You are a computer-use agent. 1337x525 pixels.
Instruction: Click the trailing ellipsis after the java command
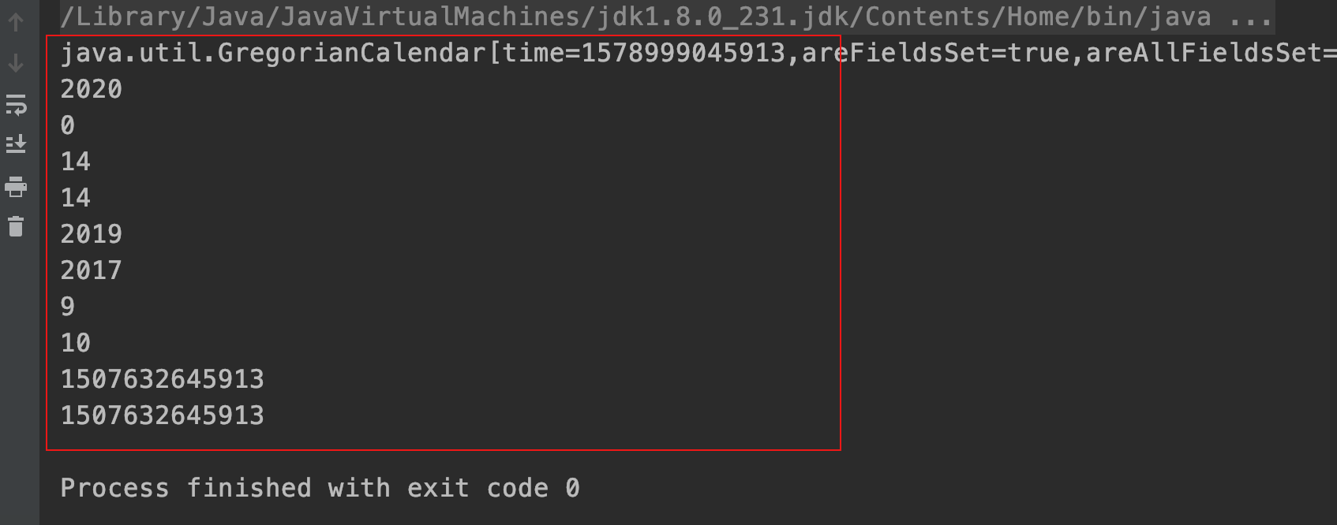click(x=1250, y=17)
